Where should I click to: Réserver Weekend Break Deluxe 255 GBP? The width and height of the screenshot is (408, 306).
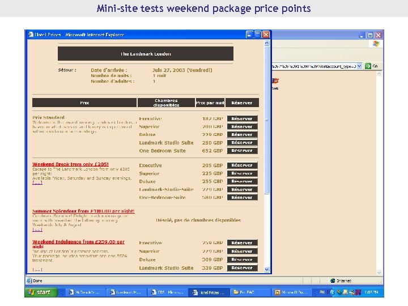(243, 181)
